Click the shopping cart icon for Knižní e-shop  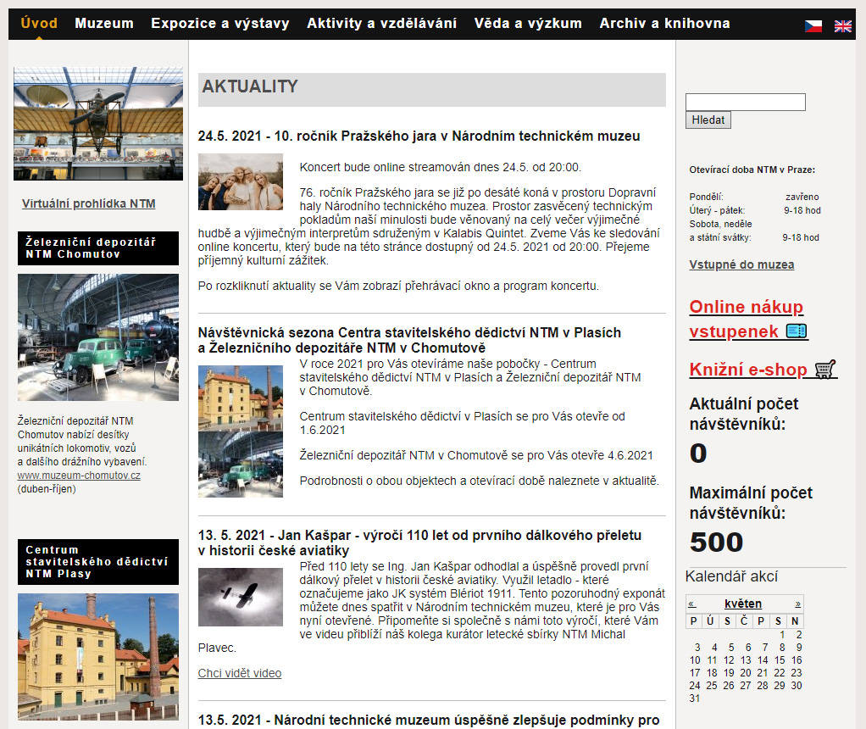pyautogui.click(x=825, y=370)
